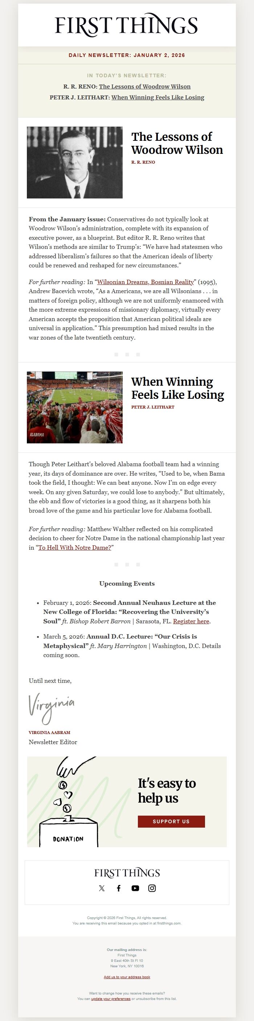Viewport: 254px width, 1021px height.
Task: Open the Alabama football stadium photo
Action: [x=74, y=407]
